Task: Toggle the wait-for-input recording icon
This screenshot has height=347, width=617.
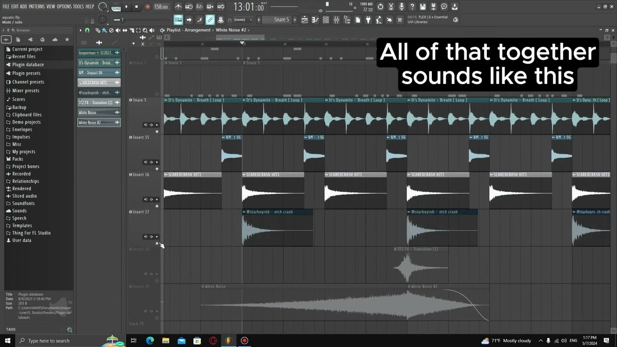Action: point(189,7)
